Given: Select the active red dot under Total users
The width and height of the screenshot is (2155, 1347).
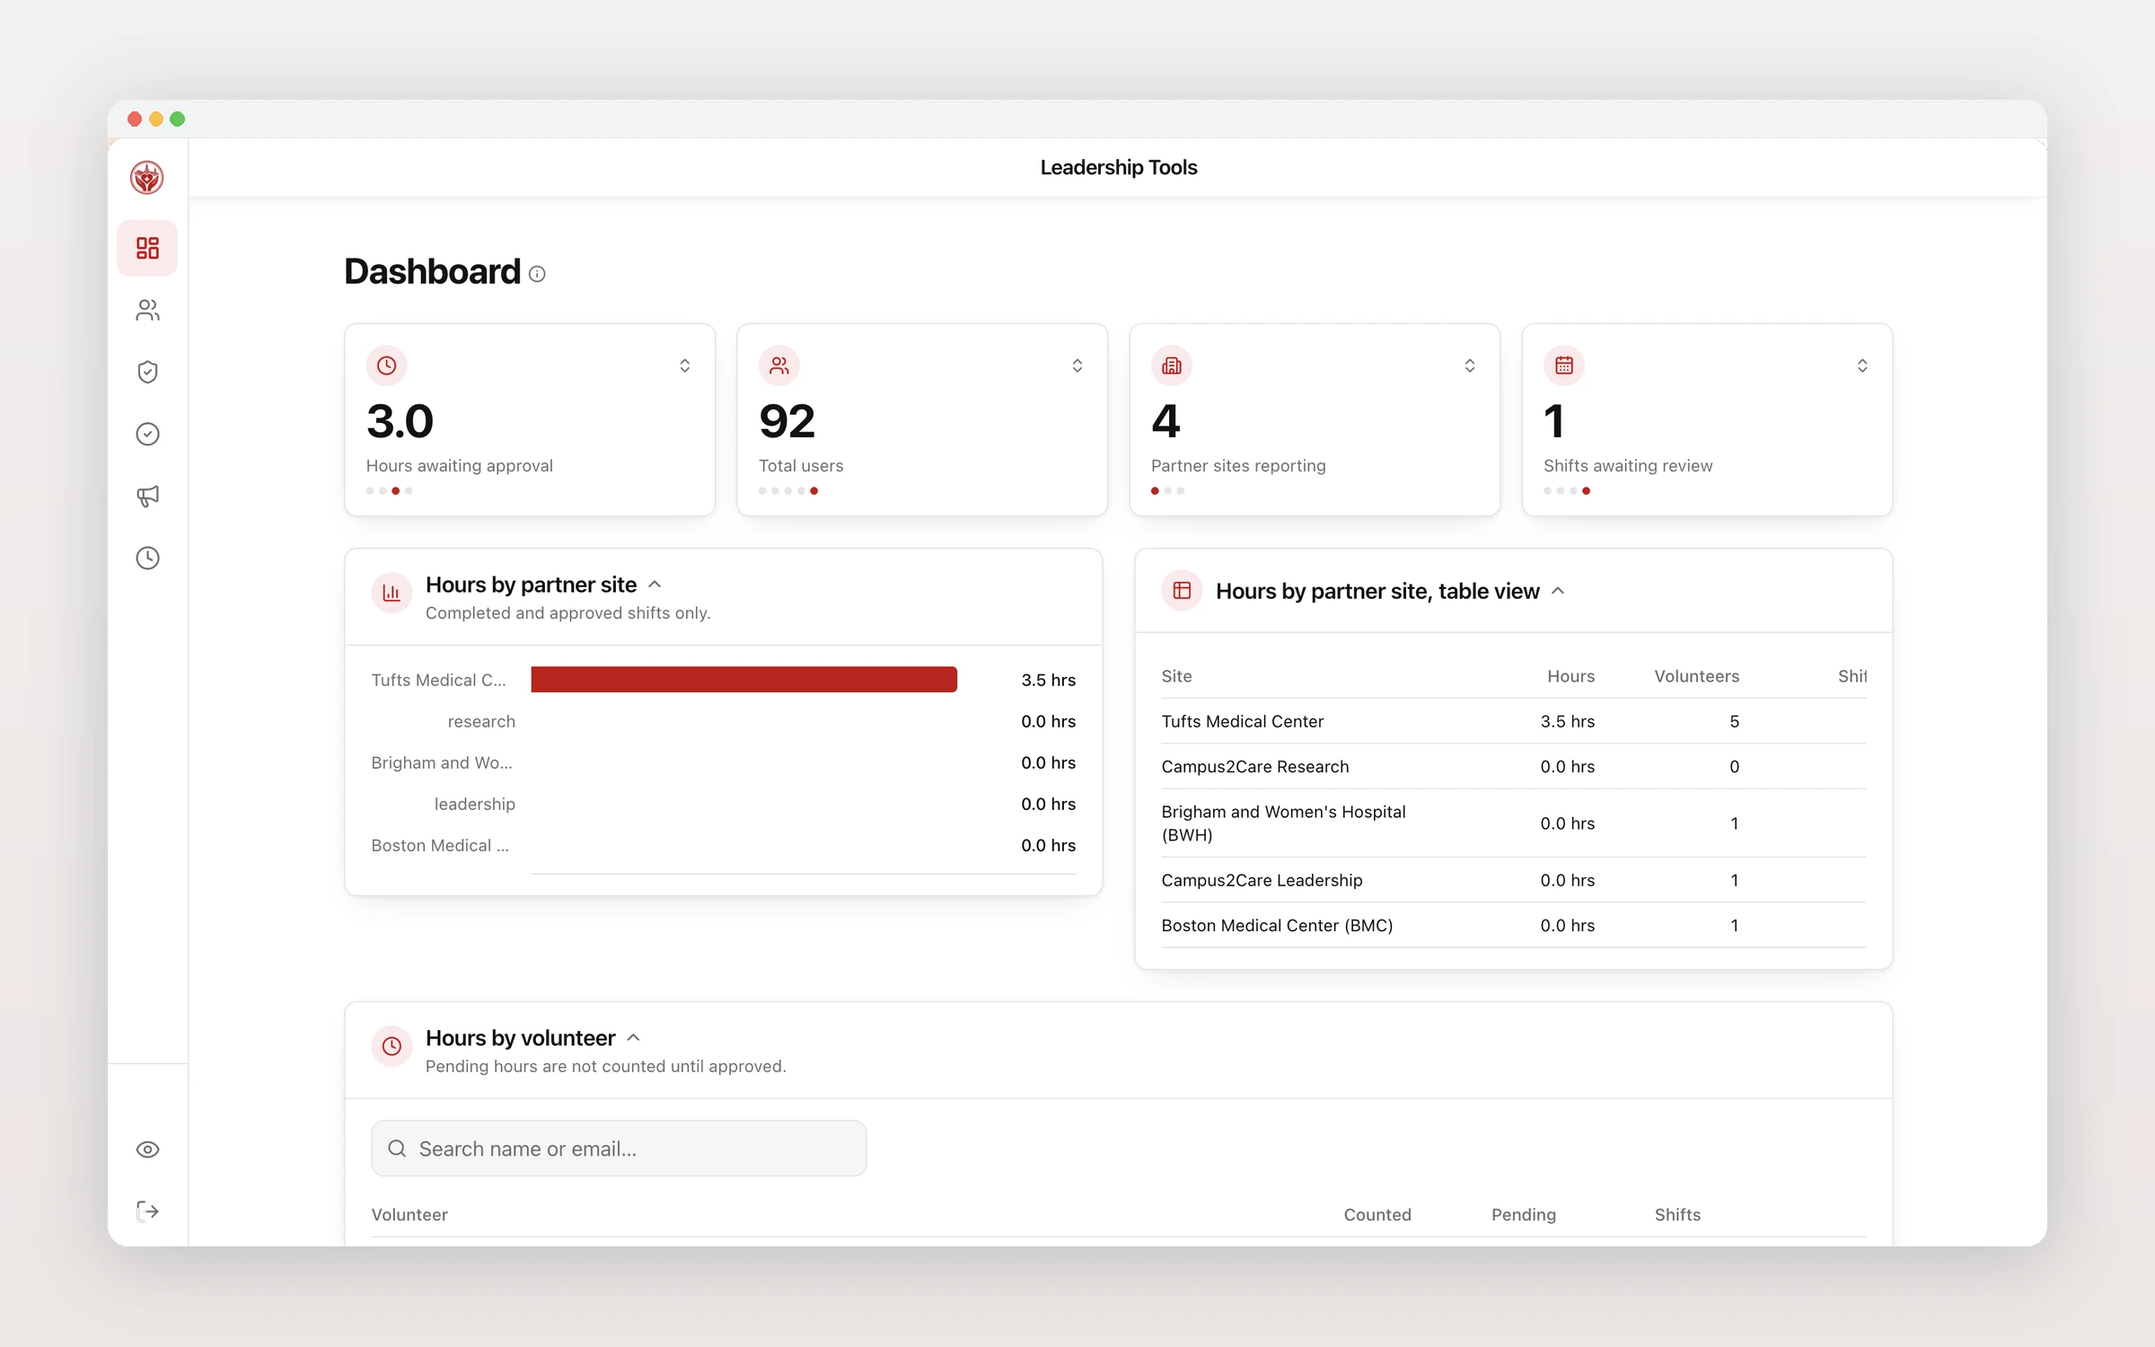Looking at the screenshot, I should coord(814,491).
